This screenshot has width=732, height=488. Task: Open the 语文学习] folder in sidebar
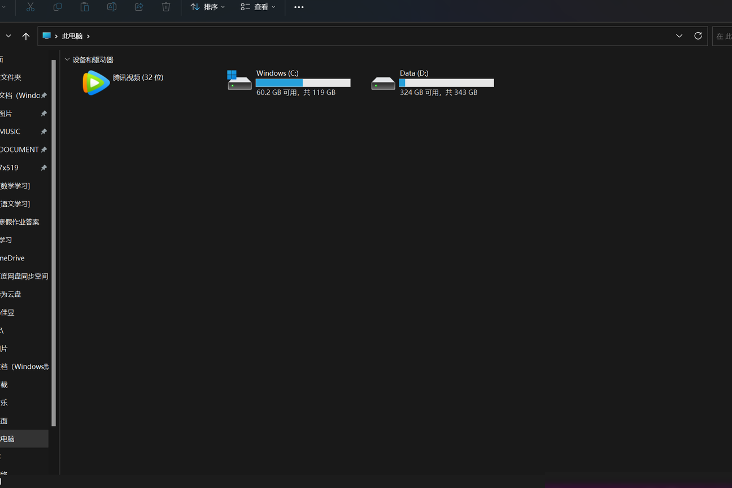pos(24,204)
